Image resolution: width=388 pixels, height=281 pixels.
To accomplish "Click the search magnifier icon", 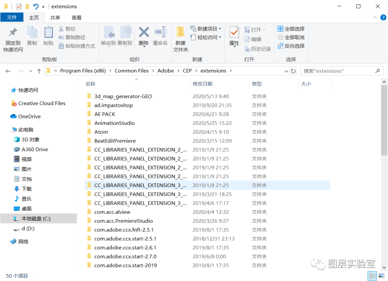I will point(378,71).
